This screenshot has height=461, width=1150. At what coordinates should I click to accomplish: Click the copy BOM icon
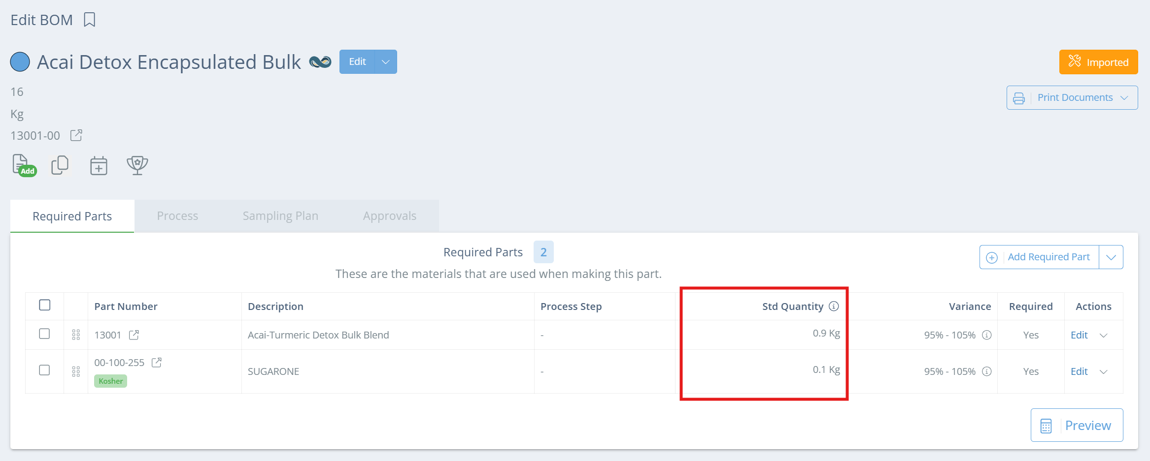pyautogui.click(x=60, y=165)
